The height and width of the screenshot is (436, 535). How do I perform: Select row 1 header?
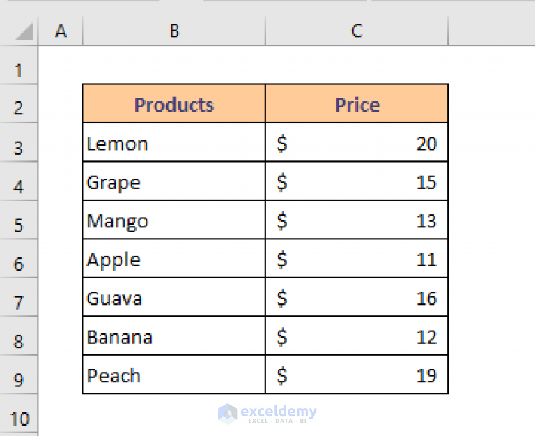click(18, 65)
